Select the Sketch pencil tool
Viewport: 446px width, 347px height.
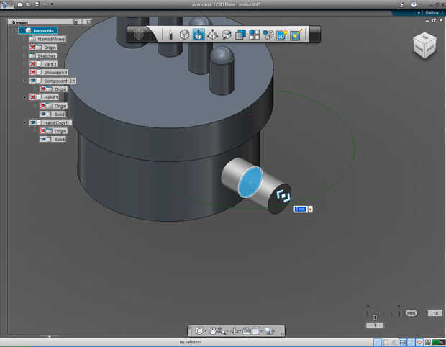pyautogui.click(x=170, y=34)
